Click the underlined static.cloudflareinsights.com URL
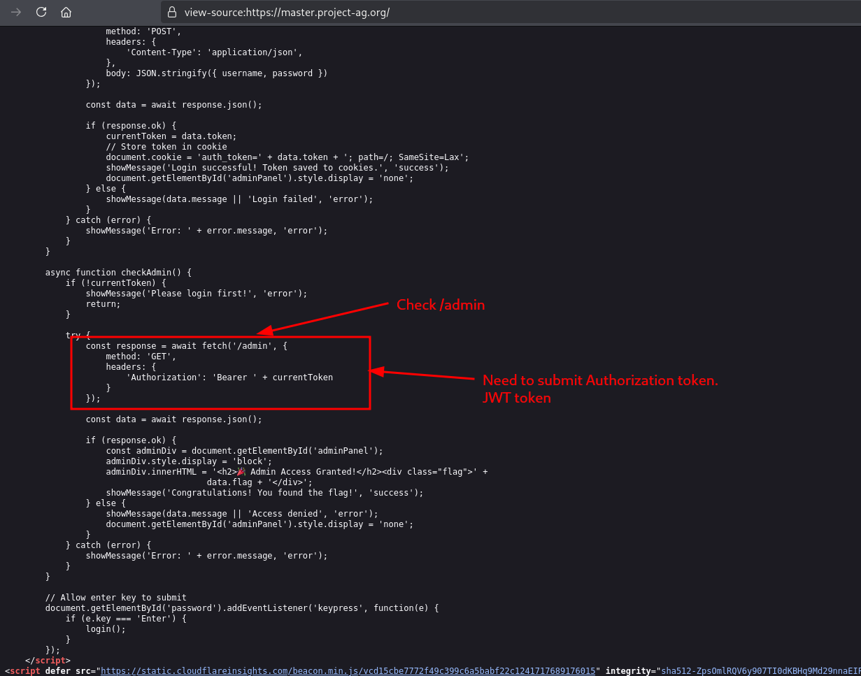The image size is (861, 676). tap(350, 670)
